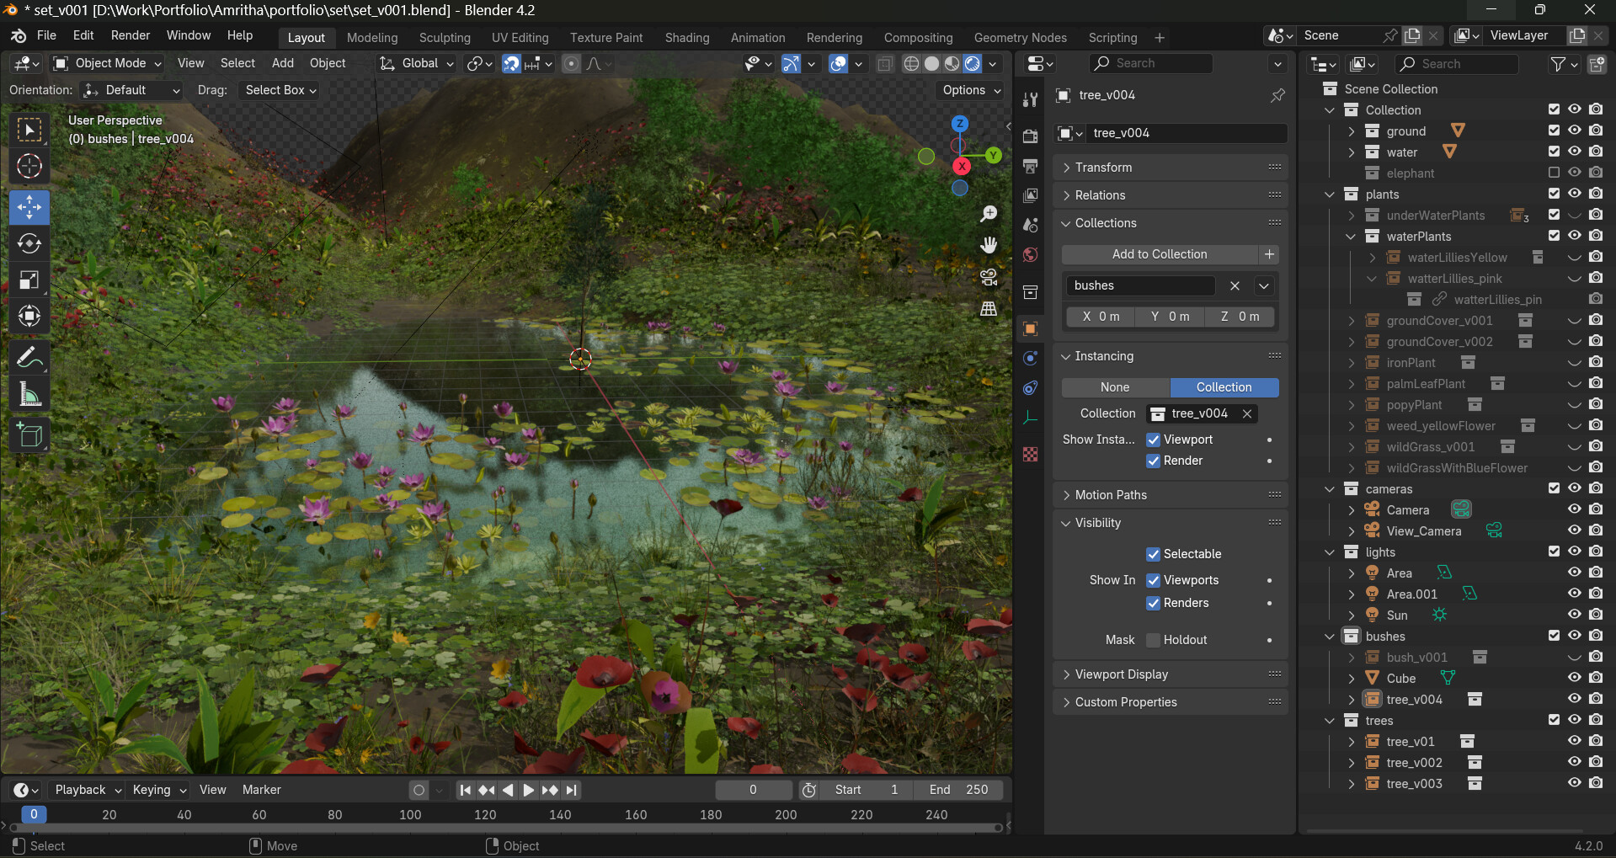This screenshot has height=858, width=1616.
Task: Select the Move tool in the toolbar
Action: (x=29, y=206)
